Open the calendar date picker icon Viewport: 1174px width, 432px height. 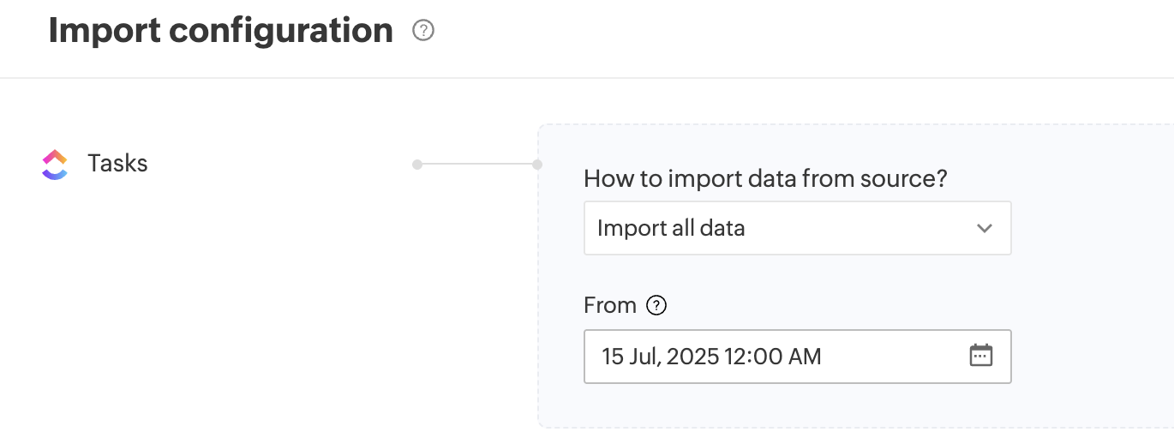point(980,356)
